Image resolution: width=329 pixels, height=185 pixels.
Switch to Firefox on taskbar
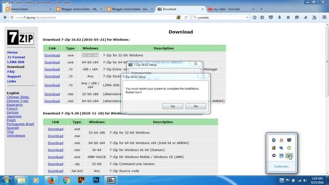tap(51, 180)
